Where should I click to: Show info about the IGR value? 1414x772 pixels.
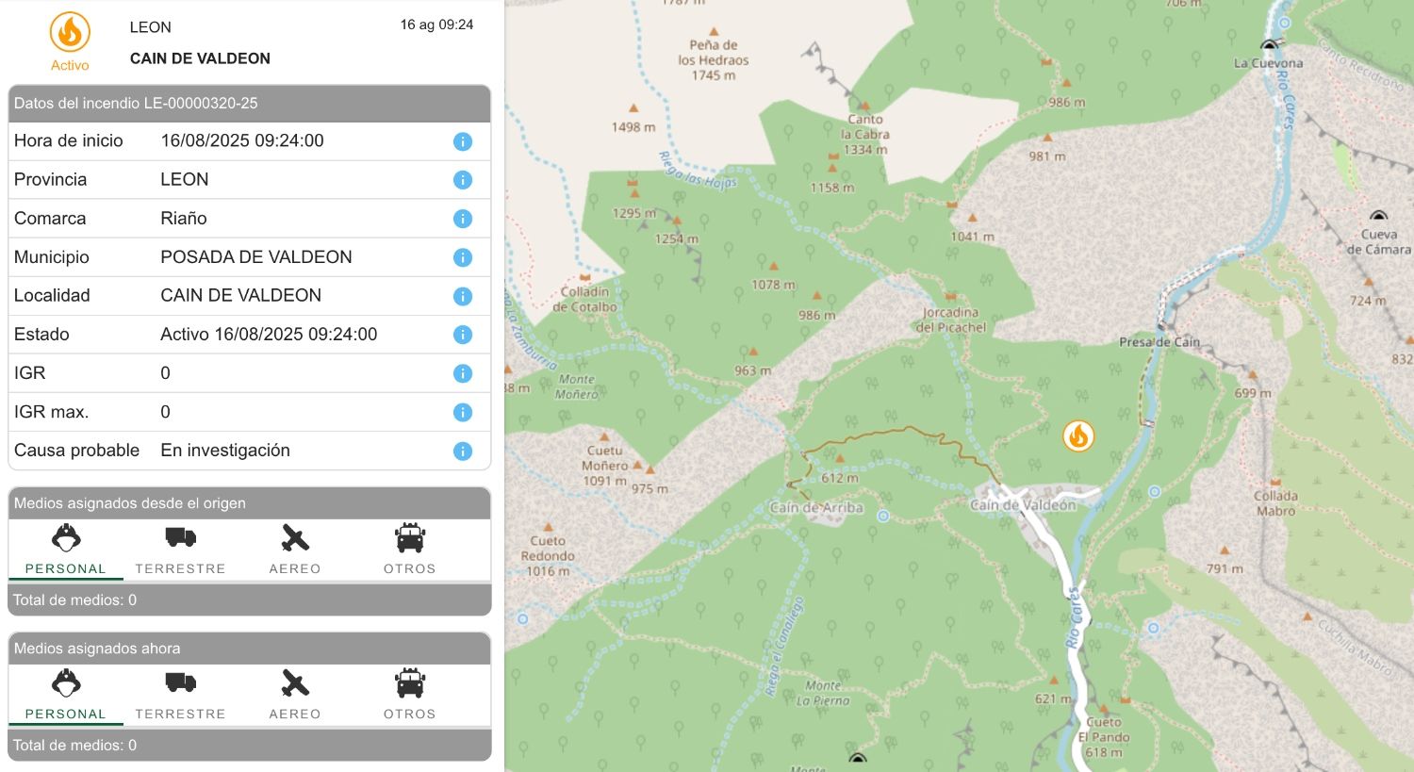[x=462, y=373]
